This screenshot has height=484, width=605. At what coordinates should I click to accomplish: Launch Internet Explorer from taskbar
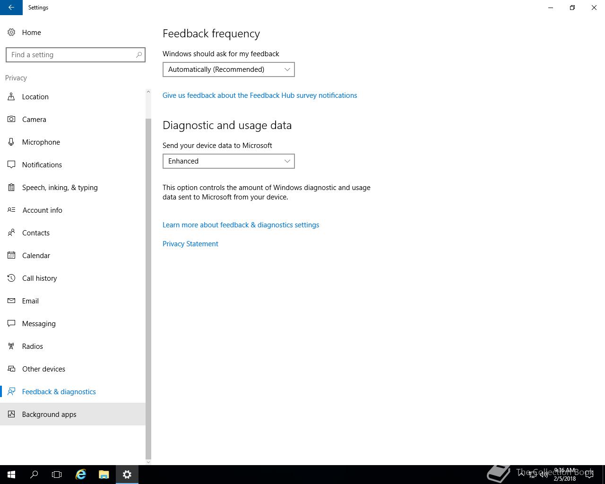tap(81, 475)
